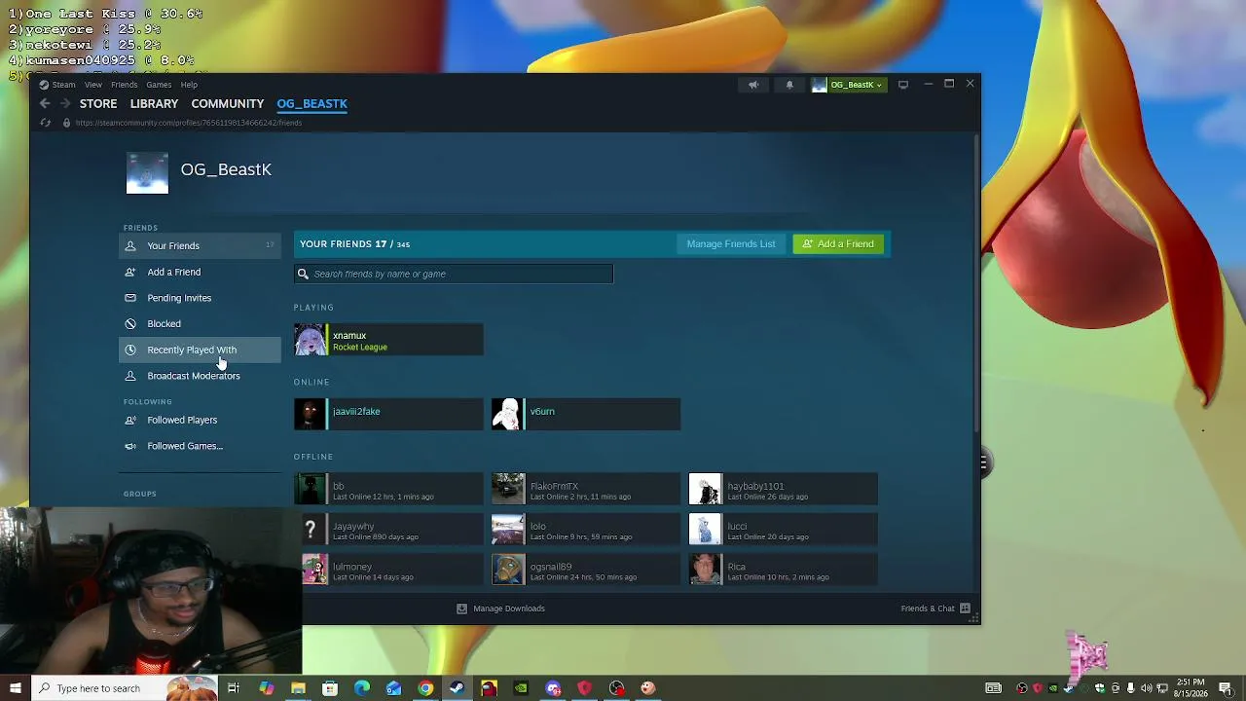Open the Games menu

[159, 85]
